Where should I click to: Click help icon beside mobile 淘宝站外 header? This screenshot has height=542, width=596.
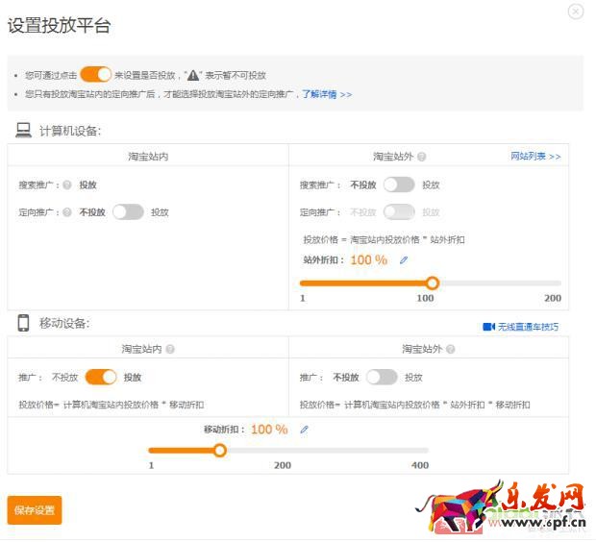[451, 349]
